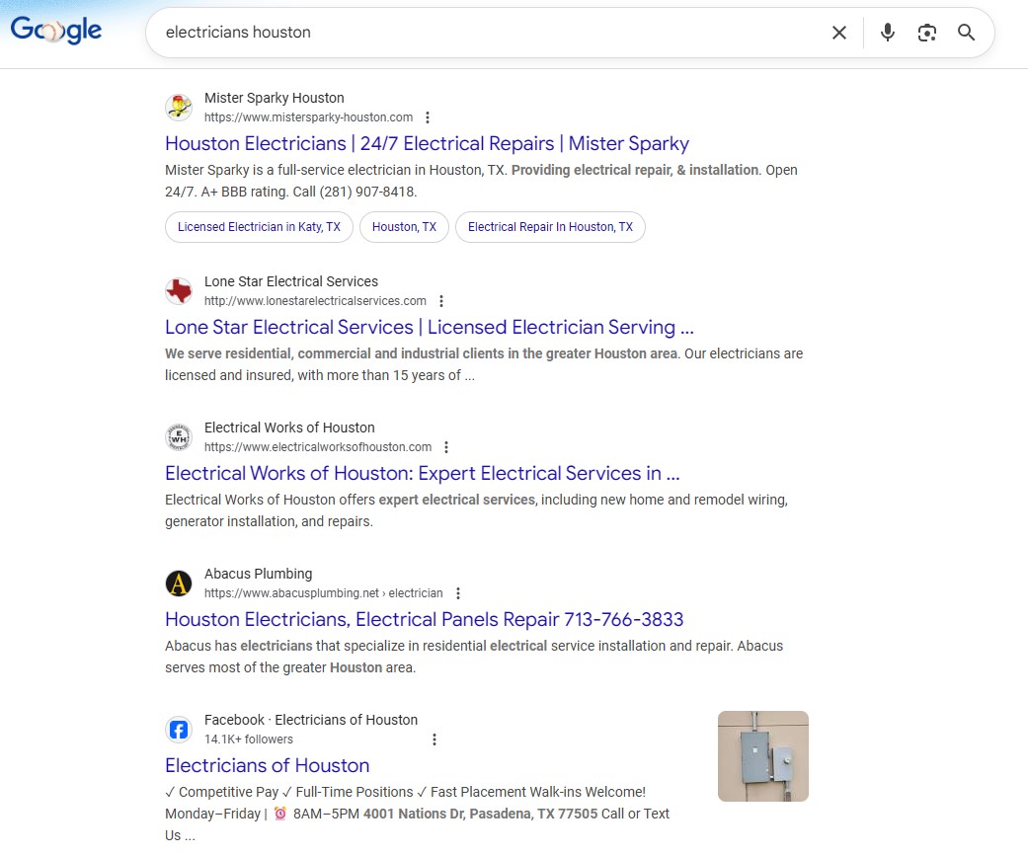Click the search magnifier icon
1028x856 pixels.
point(966,32)
